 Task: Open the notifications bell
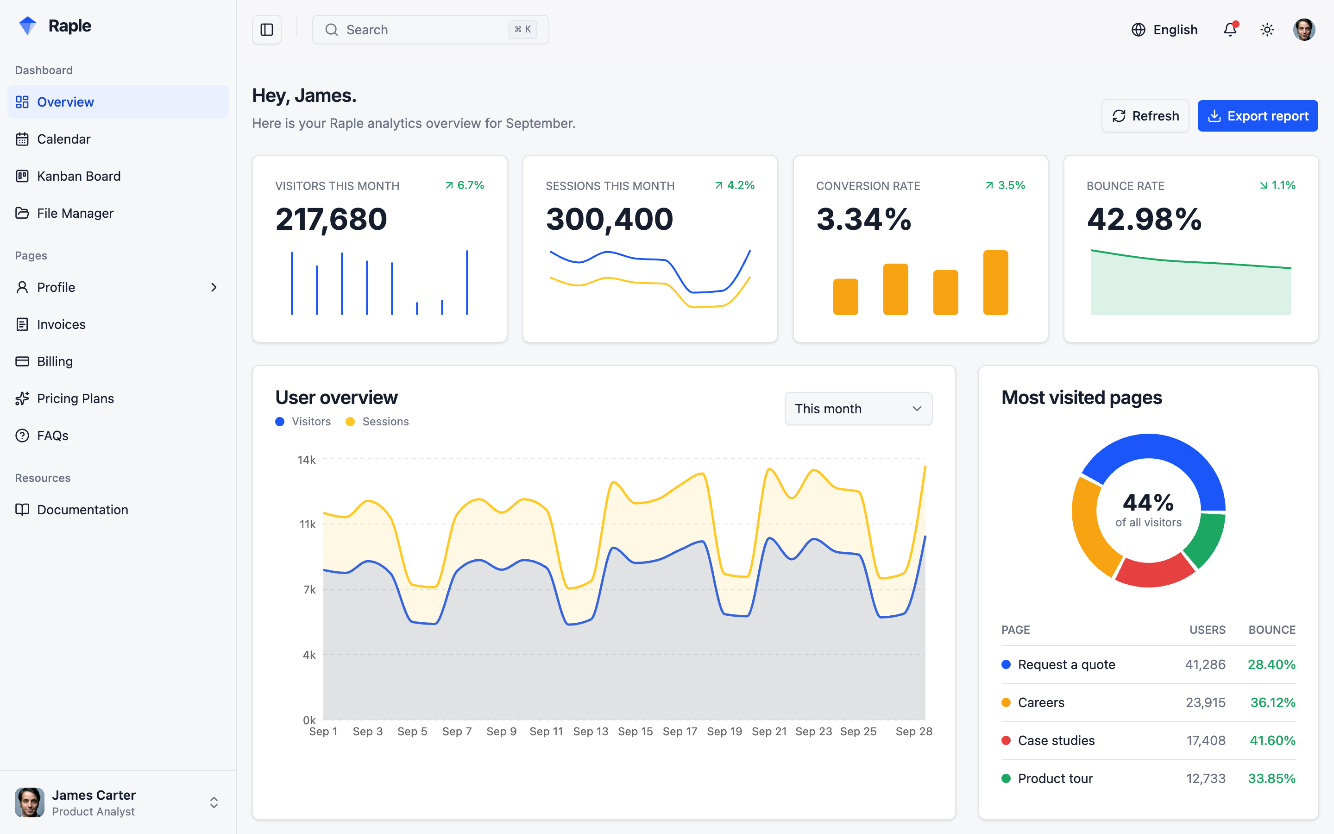click(x=1230, y=29)
